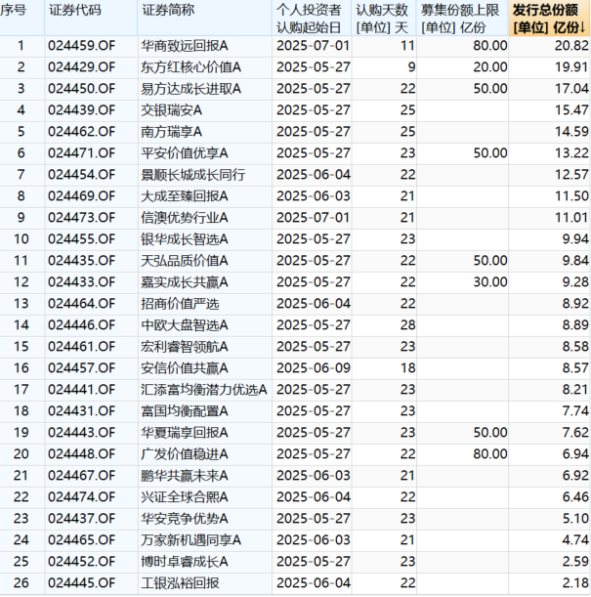
Task: Select fund 兴证全球合熙A
Action: coord(185,497)
